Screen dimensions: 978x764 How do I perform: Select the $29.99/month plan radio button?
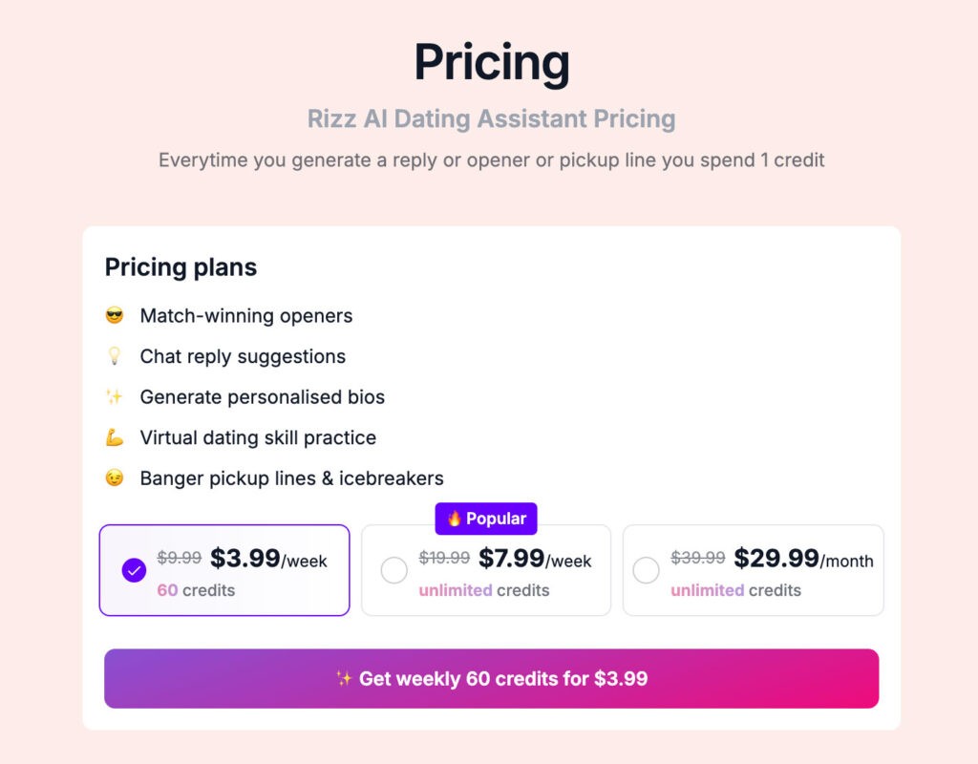click(x=646, y=570)
